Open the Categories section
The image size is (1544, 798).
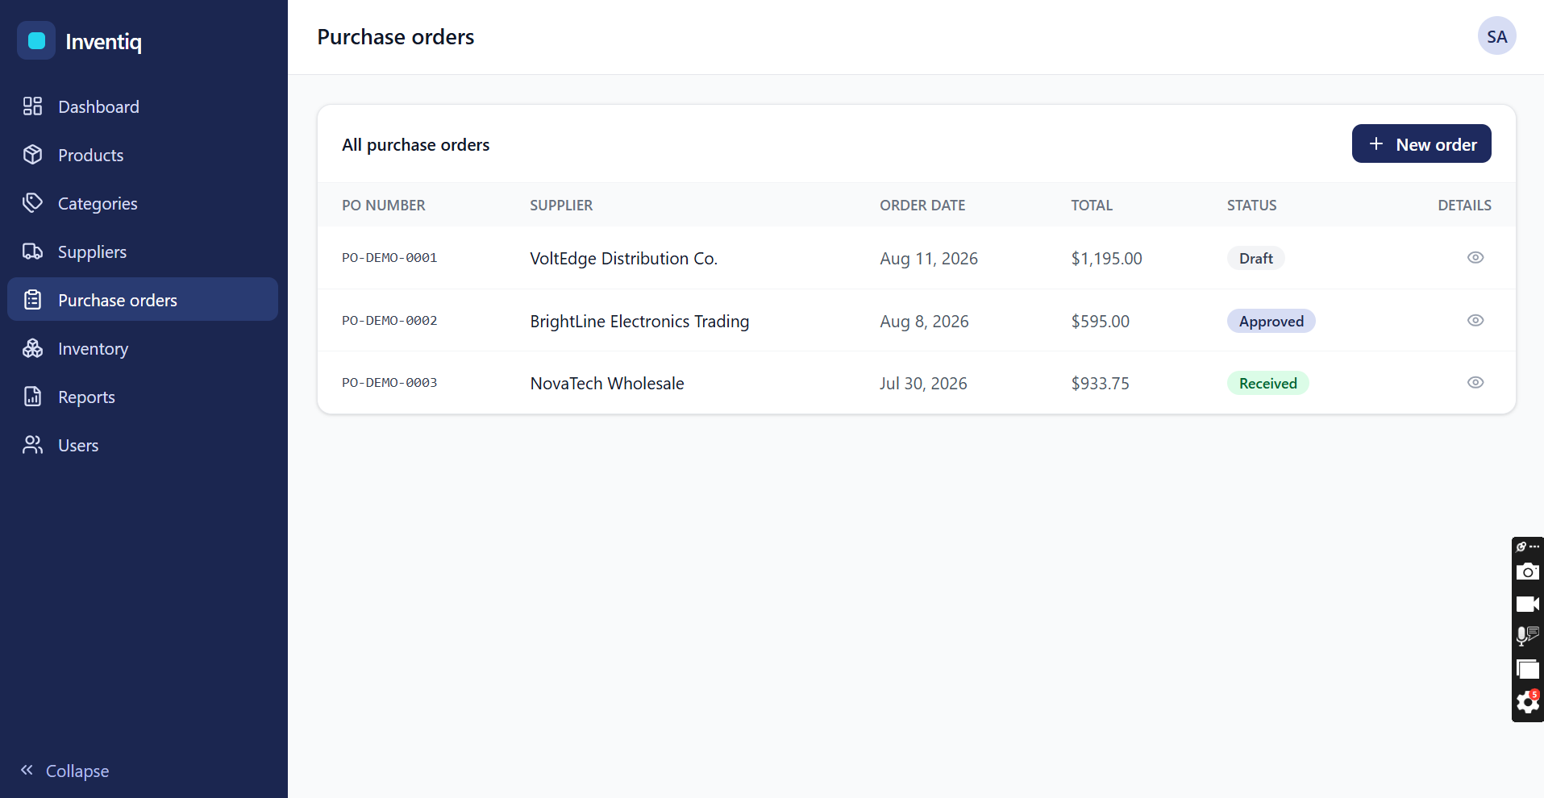point(143,203)
